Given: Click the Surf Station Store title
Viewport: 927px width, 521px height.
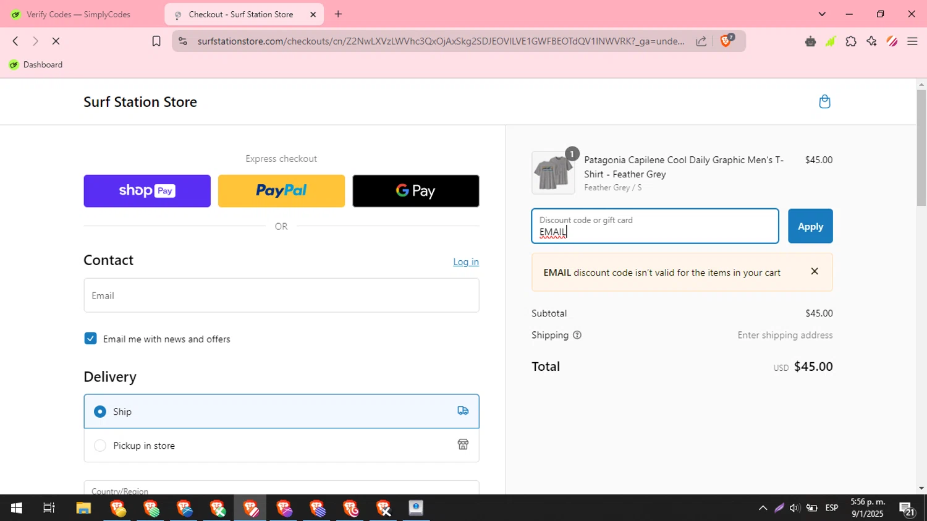Looking at the screenshot, I should point(140,102).
